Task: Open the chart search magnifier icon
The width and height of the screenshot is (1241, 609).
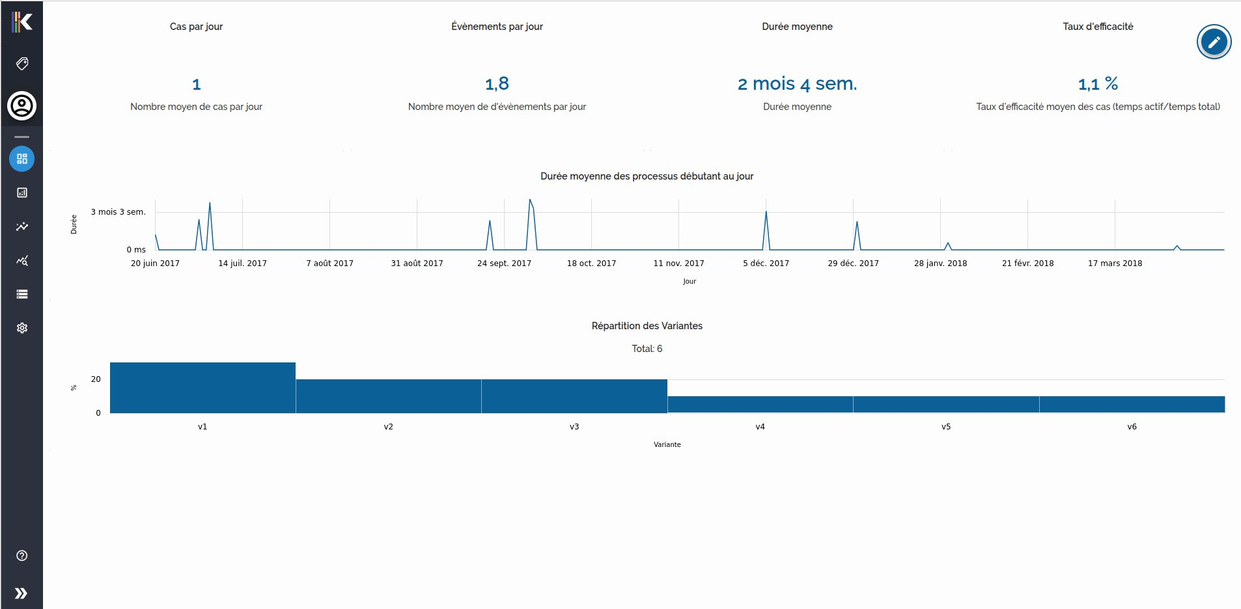Action: tap(21, 260)
